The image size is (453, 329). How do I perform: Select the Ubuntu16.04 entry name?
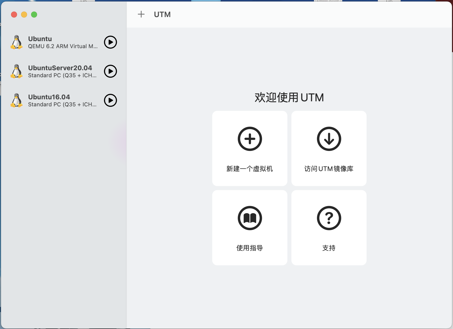49,97
